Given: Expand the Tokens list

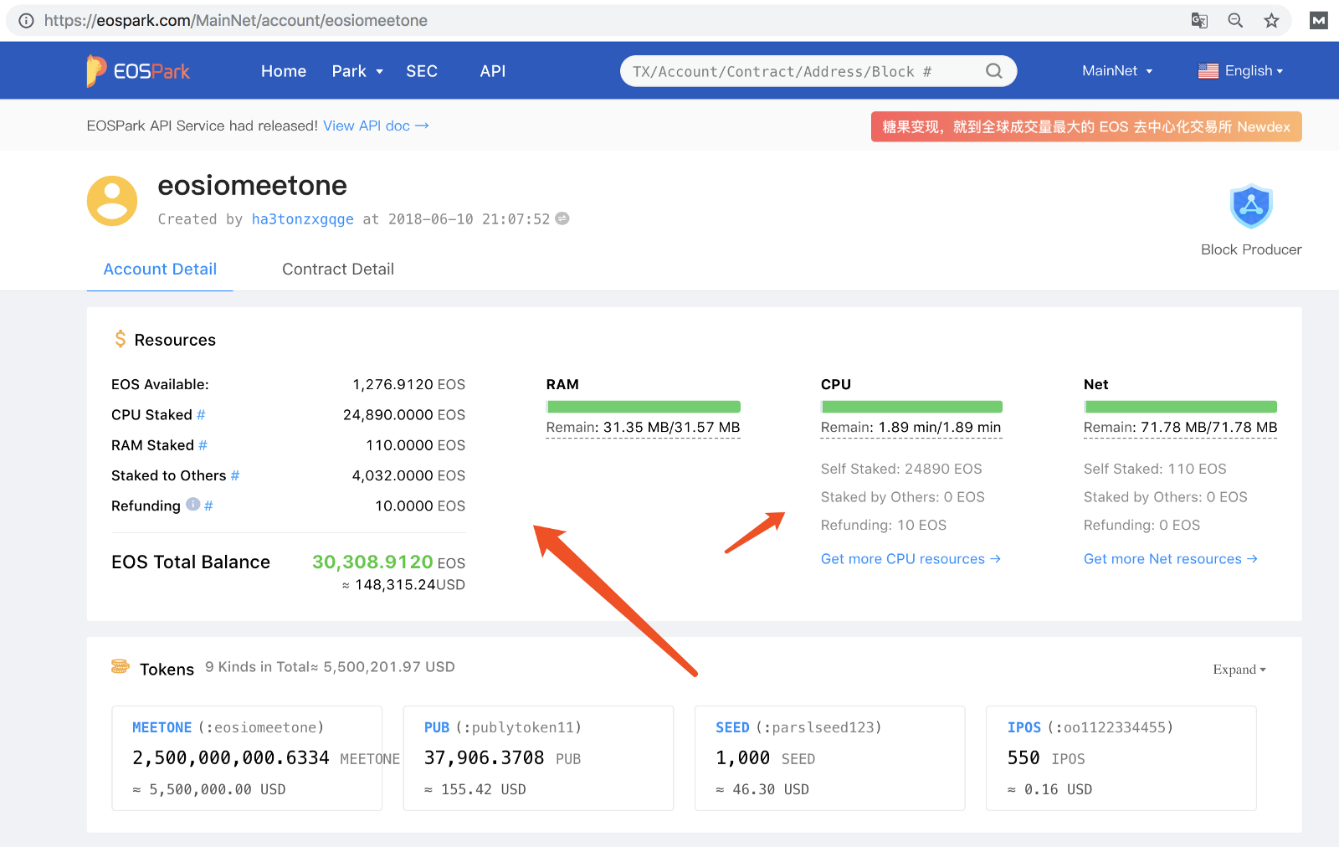Looking at the screenshot, I should click(1239, 670).
